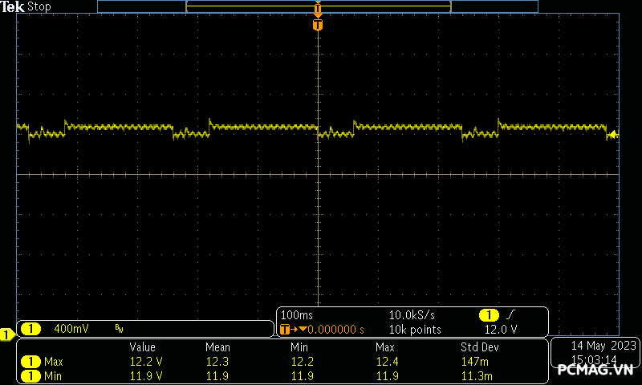Click the orange trigger position marker
Viewport: 642px width, 385px height.
tap(318, 25)
